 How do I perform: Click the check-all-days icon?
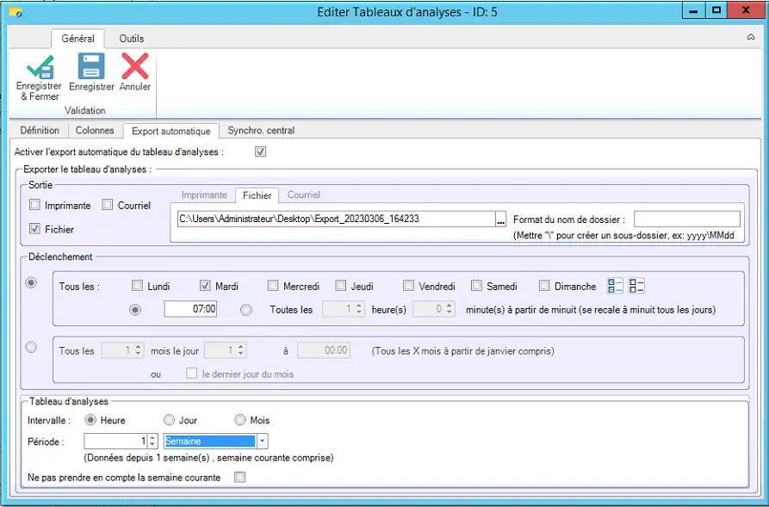coord(615,286)
